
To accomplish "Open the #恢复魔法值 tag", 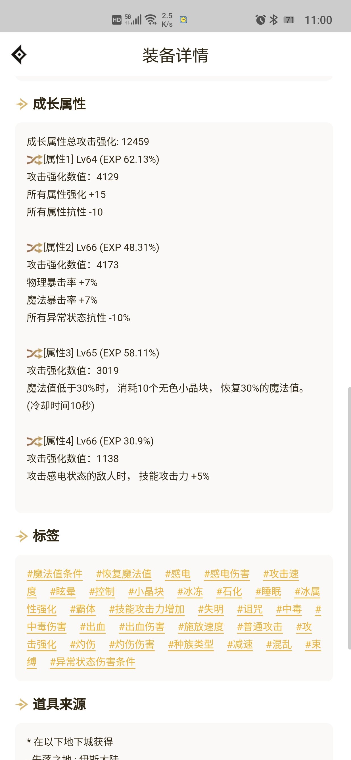I will [124, 574].
